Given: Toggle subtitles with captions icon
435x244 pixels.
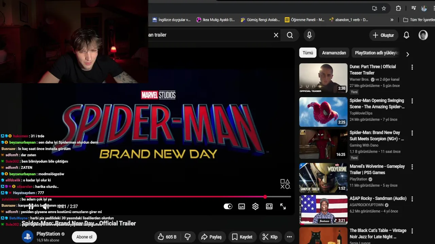Looking at the screenshot, I should 242,206.
